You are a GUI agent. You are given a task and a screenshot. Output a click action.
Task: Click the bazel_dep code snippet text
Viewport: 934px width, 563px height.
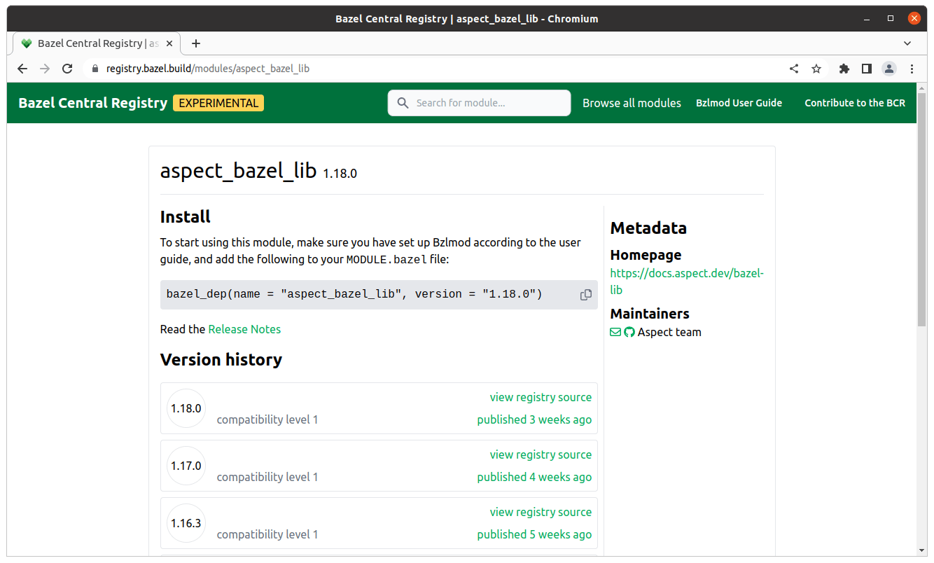pyautogui.click(x=354, y=294)
